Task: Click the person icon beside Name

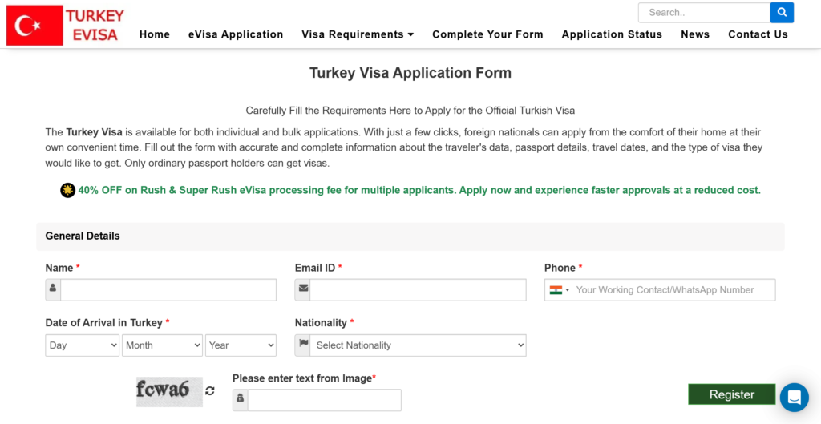Action: point(53,289)
